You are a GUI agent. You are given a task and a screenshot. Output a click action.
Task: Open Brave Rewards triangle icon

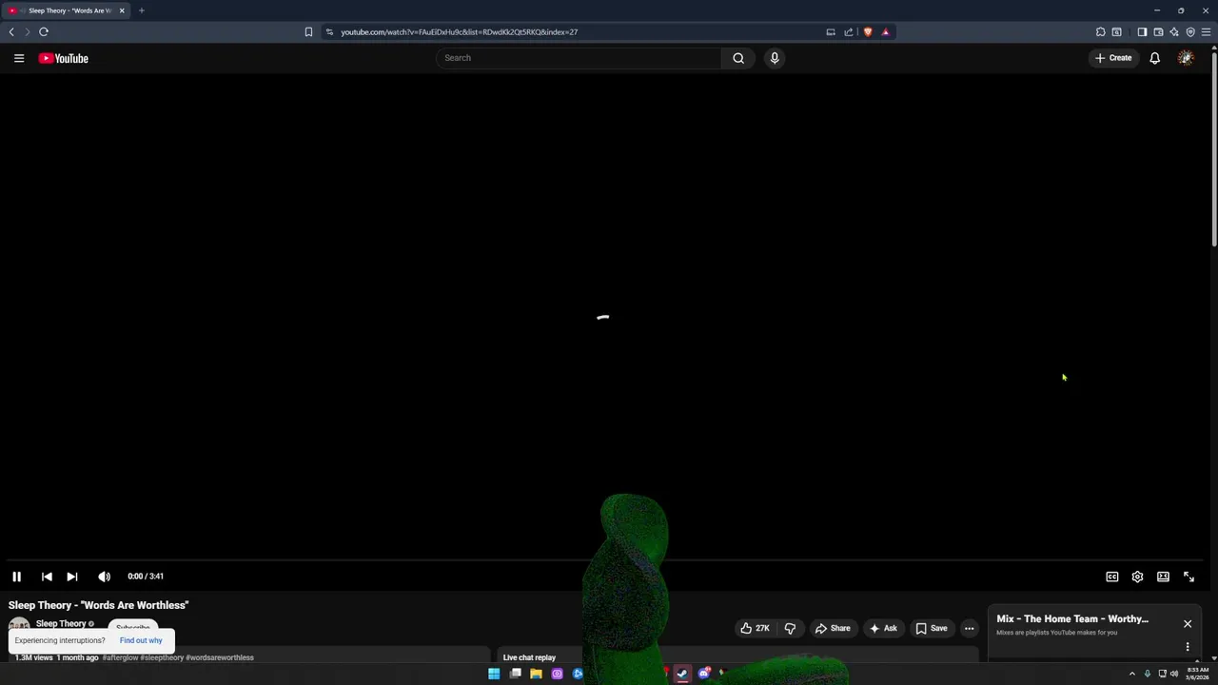885,31
